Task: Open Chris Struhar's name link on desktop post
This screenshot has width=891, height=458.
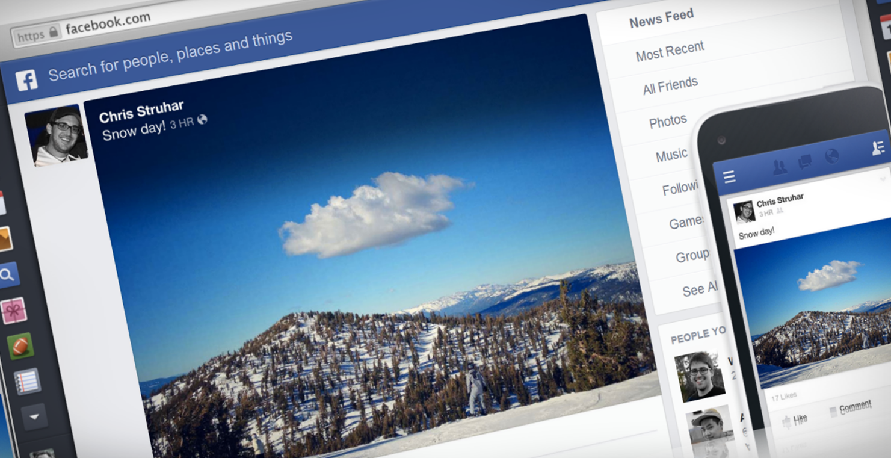Action: point(141,112)
